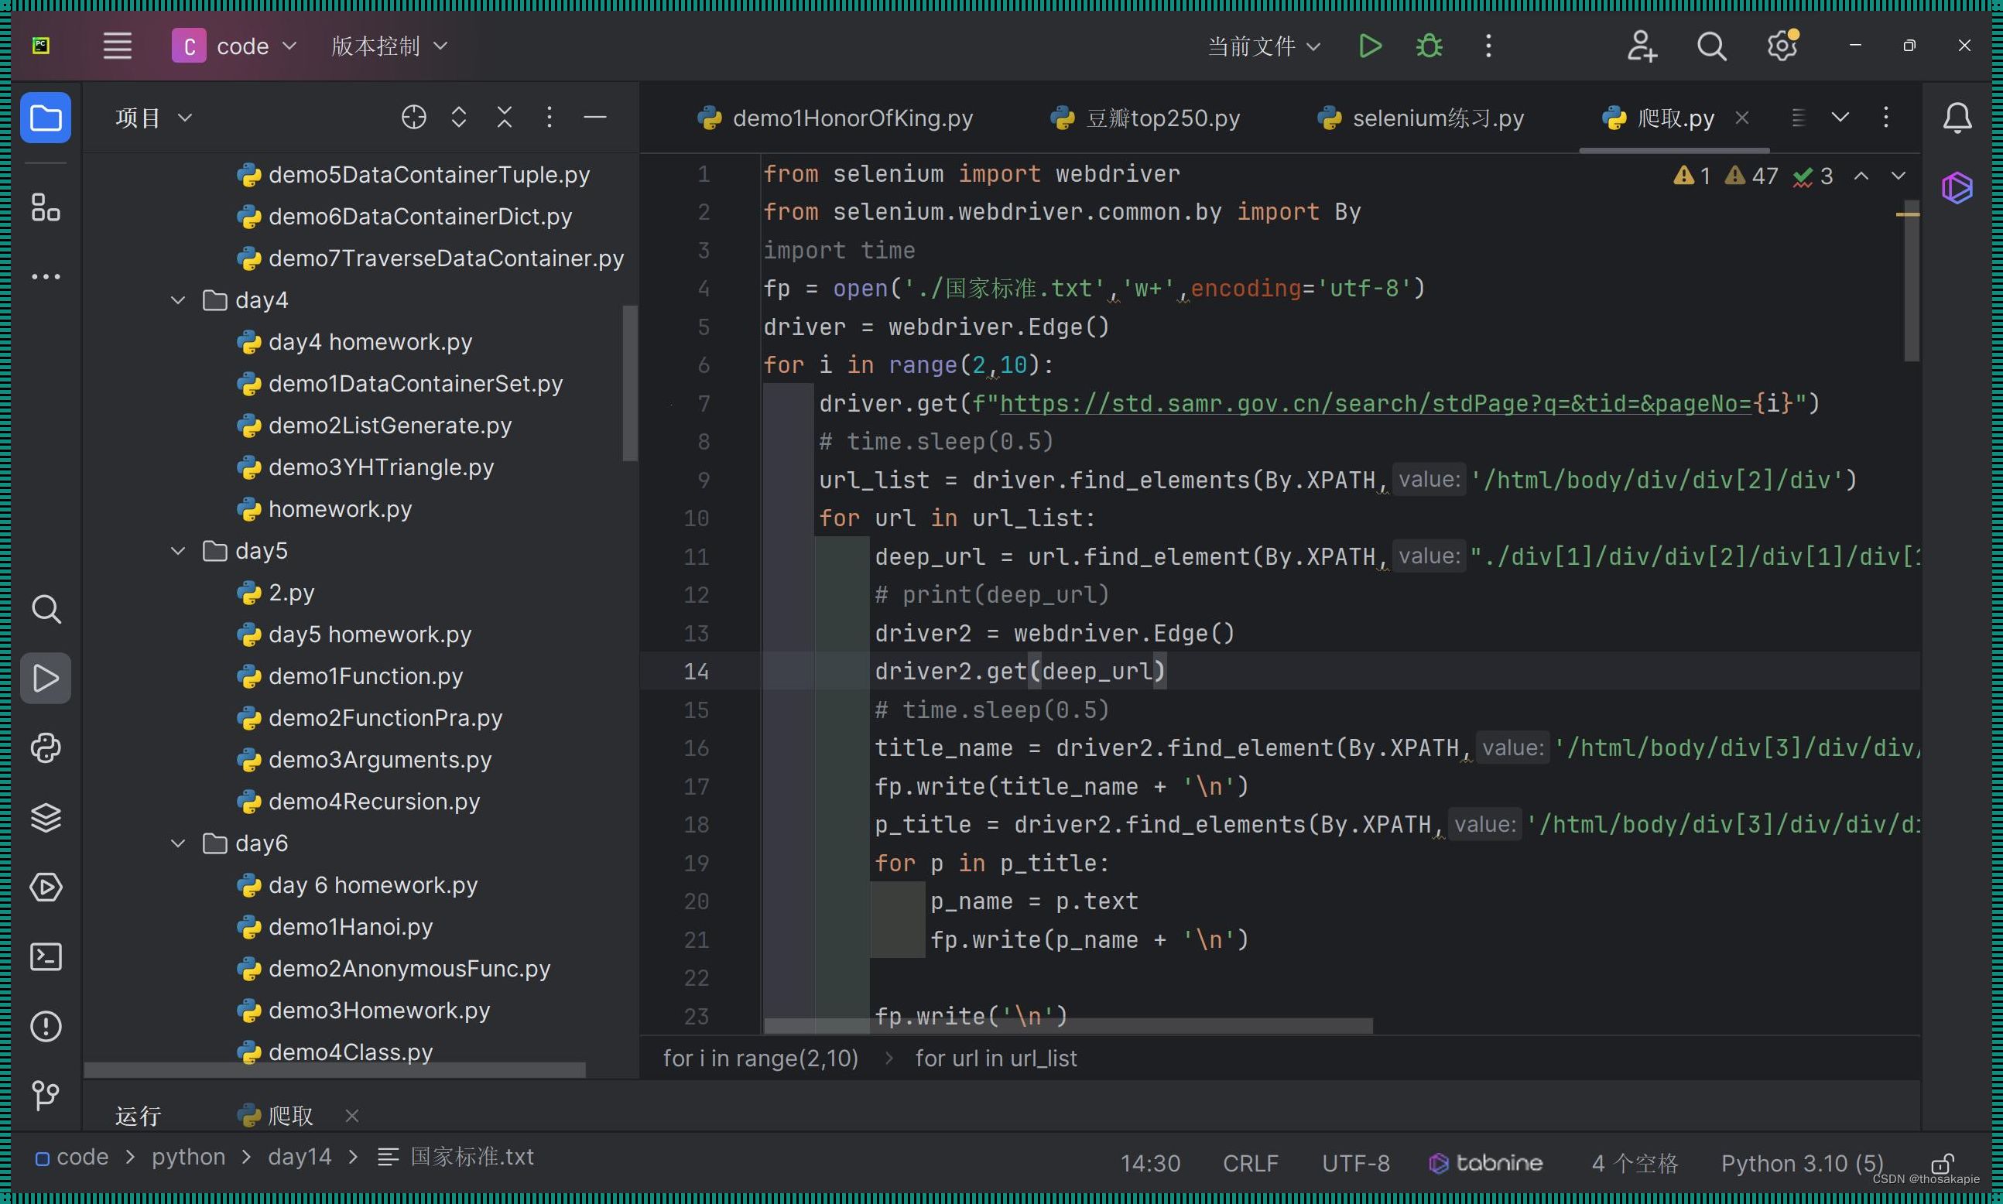Viewport: 2003px width, 1204px height.
Task: Open the 当前文件 run configuration dropdown
Action: pyautogui.click(x=1263, y=46)
